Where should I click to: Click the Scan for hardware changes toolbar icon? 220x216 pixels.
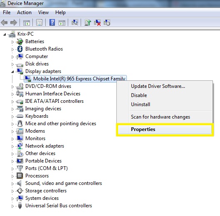tap(74, 22)
